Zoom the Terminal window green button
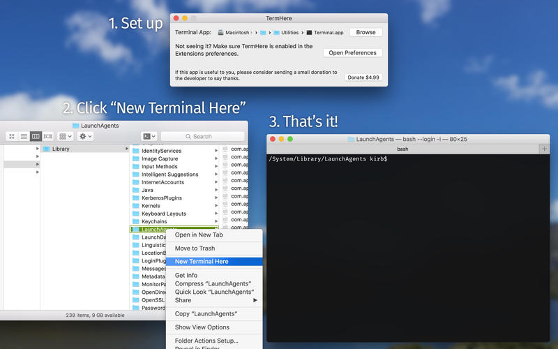 tap(290, 139)
